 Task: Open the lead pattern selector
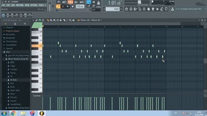point(113,9)
